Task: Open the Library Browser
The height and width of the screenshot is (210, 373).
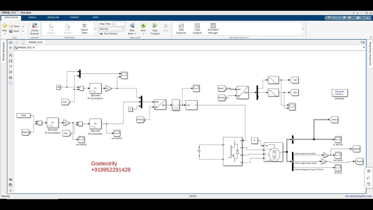Action: (34, 29)
